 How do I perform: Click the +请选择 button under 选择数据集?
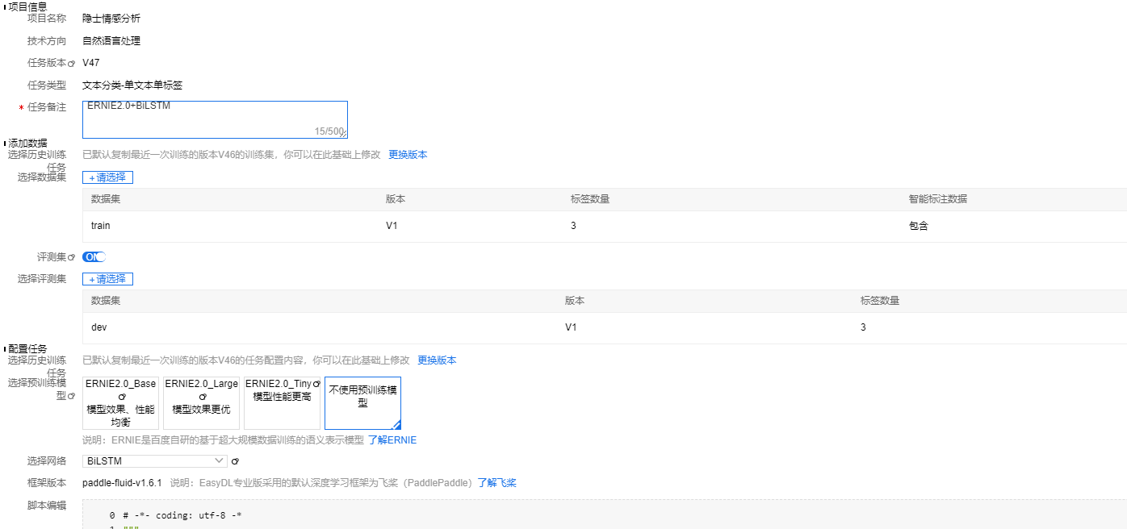[107, 177]
